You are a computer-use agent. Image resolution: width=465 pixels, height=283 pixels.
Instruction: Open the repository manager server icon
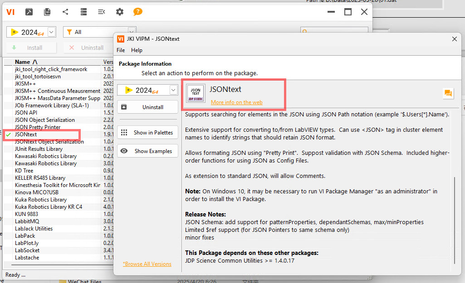point(83,12)
